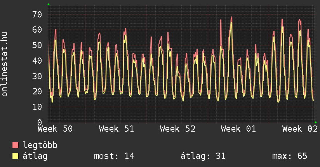Image resolution: width=320 pixels, height=167 pixels.
Task: Click the 50 y-axis label
Action: pos(37,45)
